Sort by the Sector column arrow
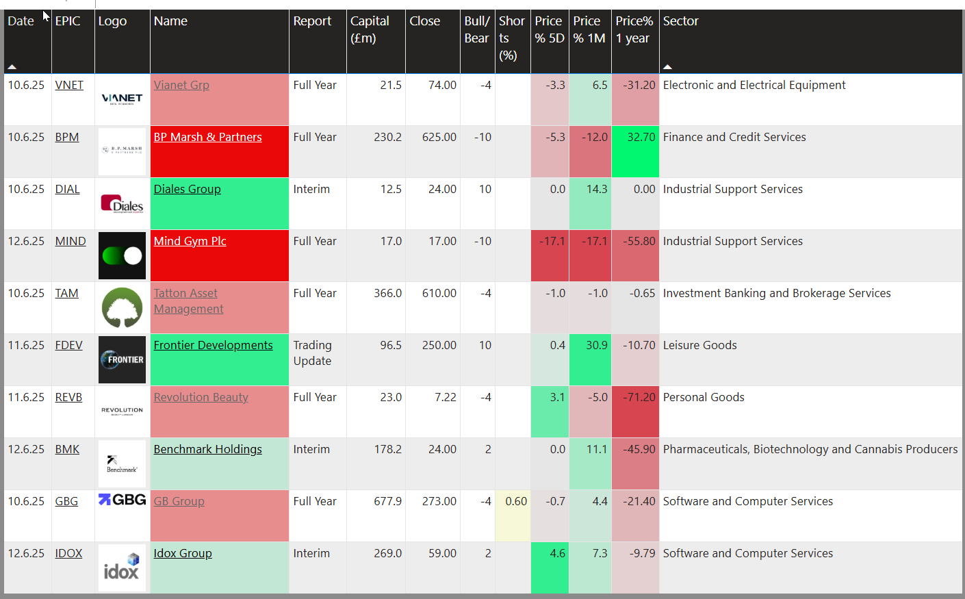This screenshot has width=965, height=599. point(667,67)
